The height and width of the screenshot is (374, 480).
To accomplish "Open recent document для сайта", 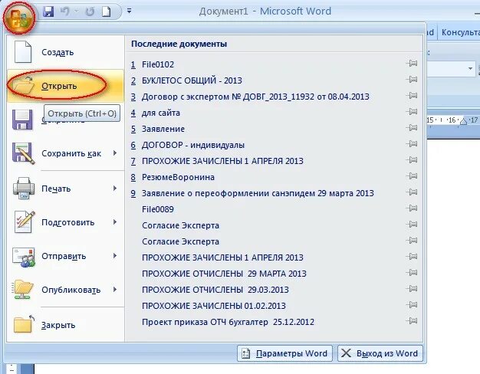I will coord(161,113).
